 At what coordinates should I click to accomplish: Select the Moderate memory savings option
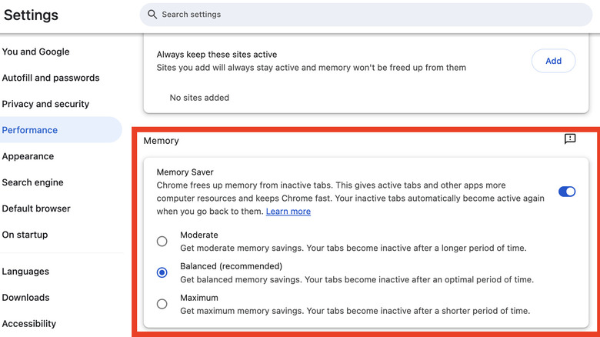162,242
